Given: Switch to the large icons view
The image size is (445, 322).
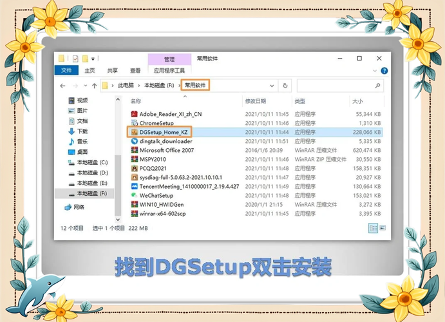Looking at the screenshot, I should pos(382,228).
